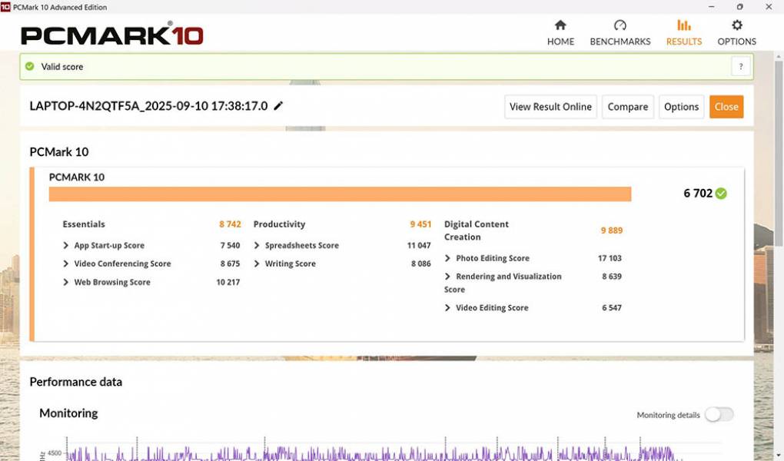This screenshot has height=461, width=784.
Task: Expand the Video Conferencing Score row
Action: click(66, 264)
